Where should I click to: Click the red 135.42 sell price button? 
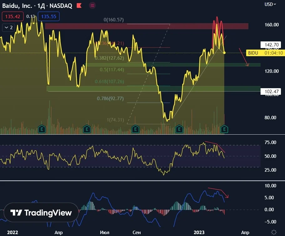click(13, 16)
